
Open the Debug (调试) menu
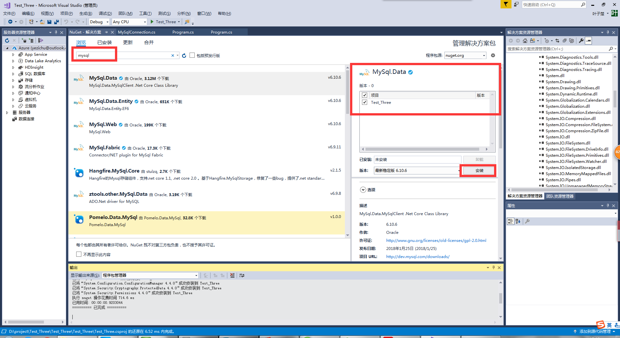(x=105, y=13)
